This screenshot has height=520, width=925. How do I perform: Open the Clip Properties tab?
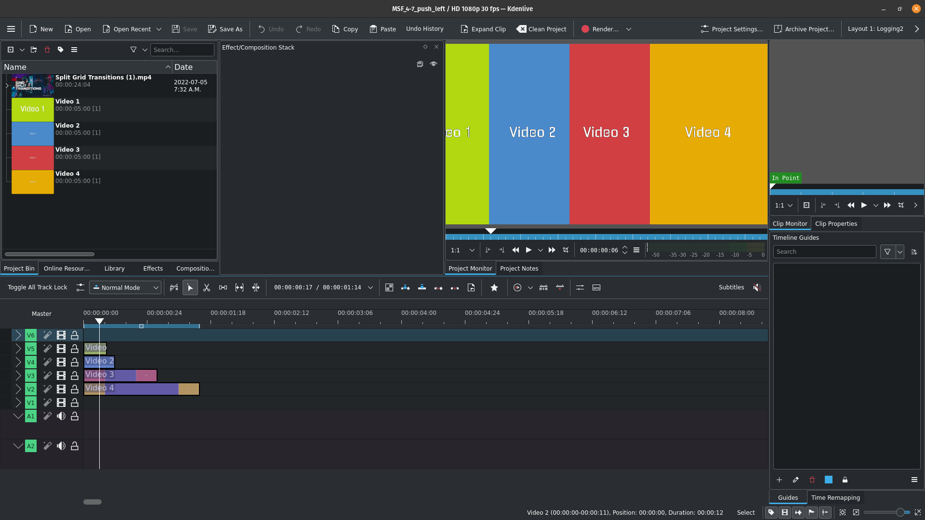836,224
